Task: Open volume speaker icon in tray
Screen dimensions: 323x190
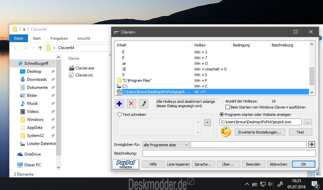Action: pos(271,184)
